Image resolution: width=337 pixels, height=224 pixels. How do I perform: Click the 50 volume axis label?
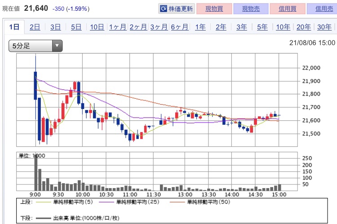pyautogui.click(x=305, y=184)
